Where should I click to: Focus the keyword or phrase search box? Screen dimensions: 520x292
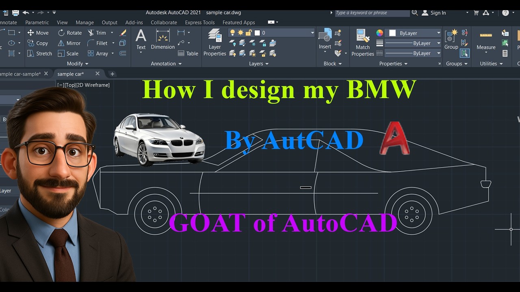point(372,13)
